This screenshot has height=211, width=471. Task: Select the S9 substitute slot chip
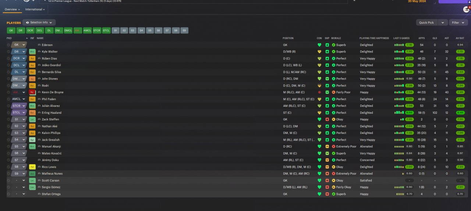pos(184,30)
